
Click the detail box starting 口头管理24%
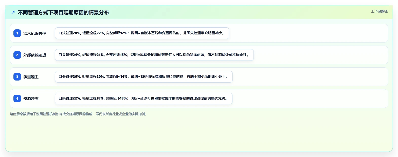coord(154,55)
